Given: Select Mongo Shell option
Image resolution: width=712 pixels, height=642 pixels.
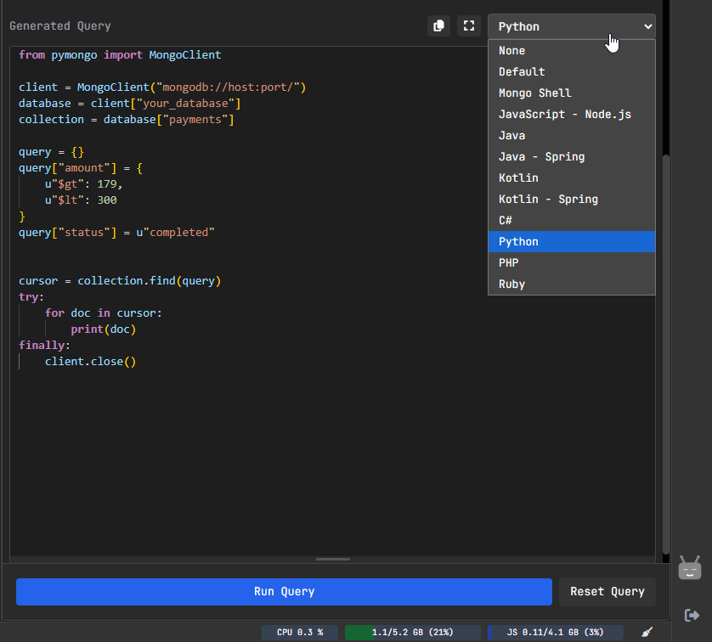Looking at the screenshot, I should point(571,93).
